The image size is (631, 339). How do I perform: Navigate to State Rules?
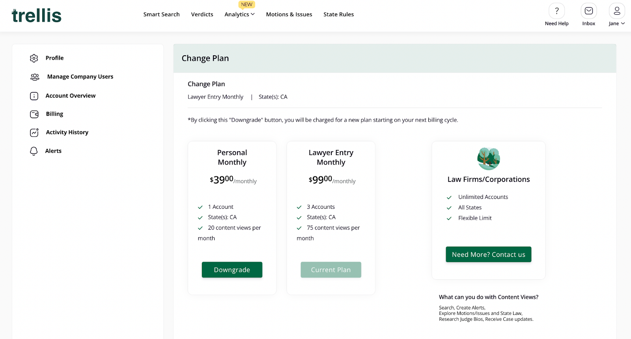(338, 14)
